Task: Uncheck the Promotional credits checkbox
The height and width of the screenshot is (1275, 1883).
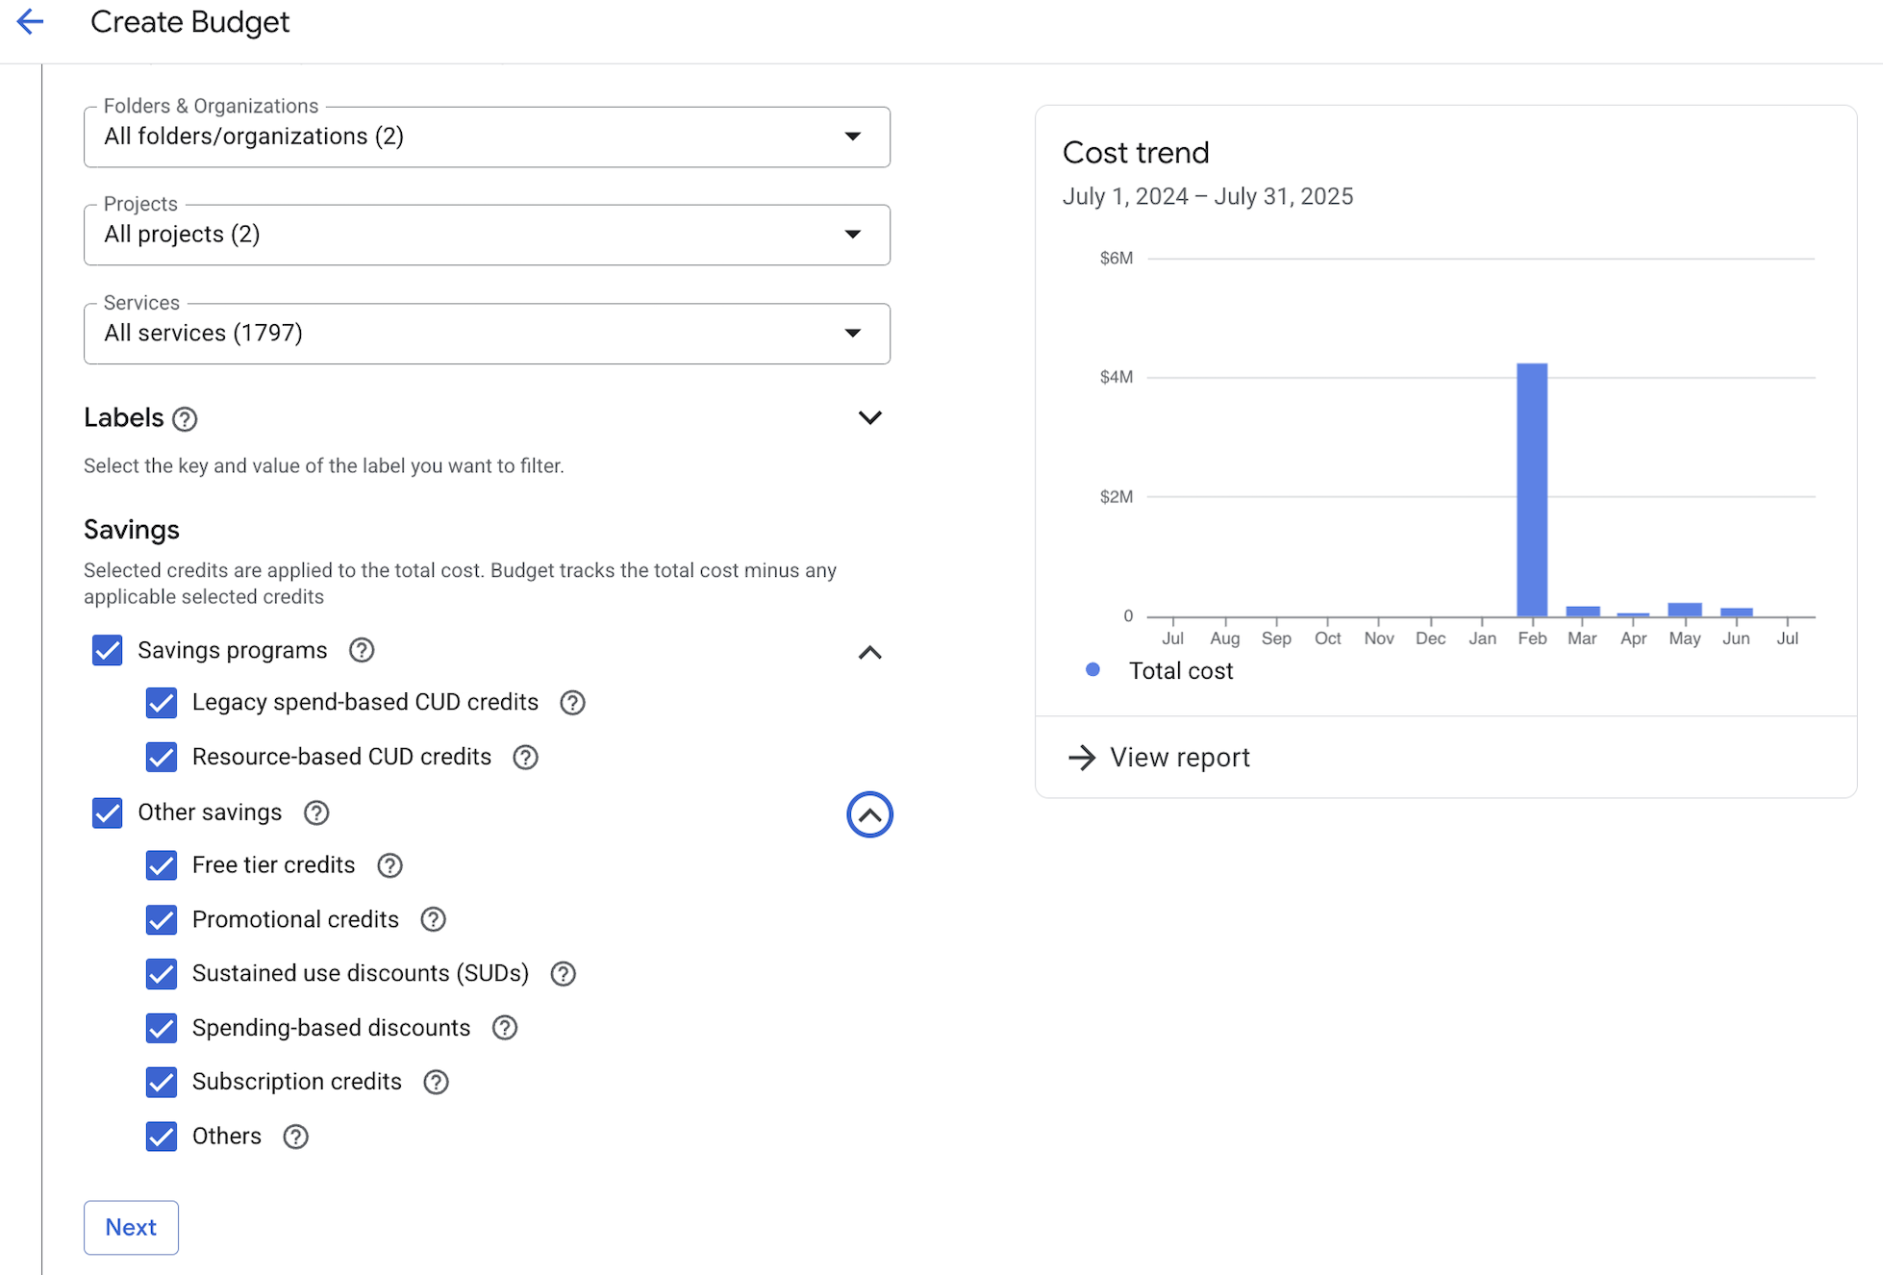Action: click(x=161, y=919)
